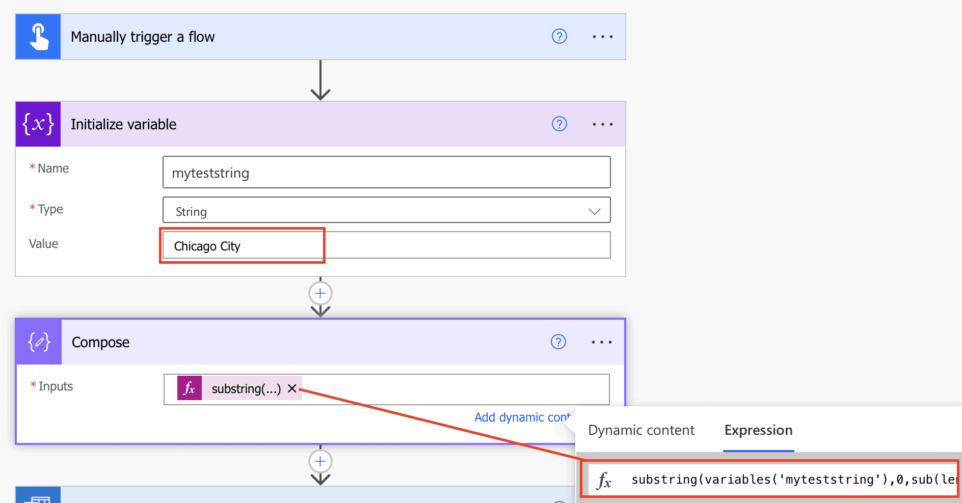Click the fx icon on the substring token
Image resolution: width=962 pixels, height=503 pixels.
(189, 388)
